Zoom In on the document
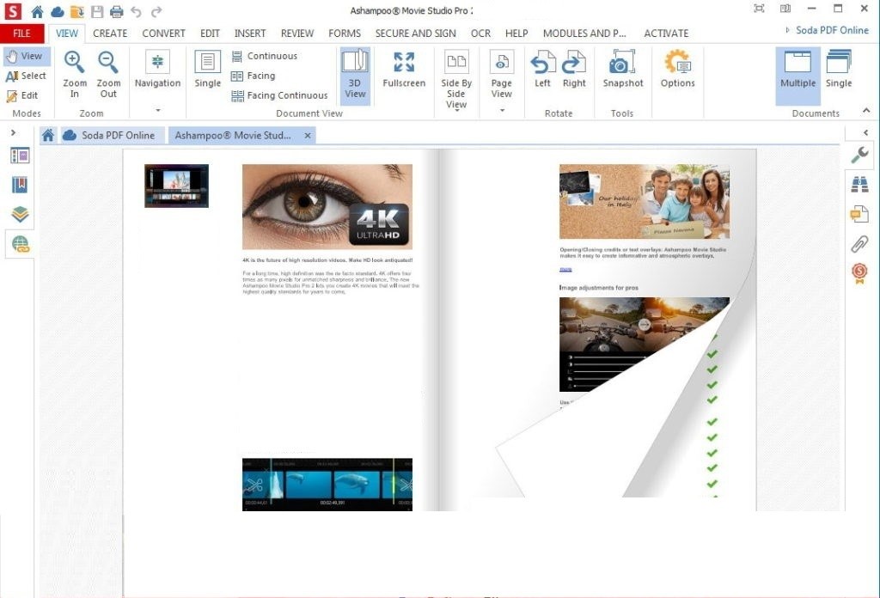The height and width of the screenshot is (598, 880). (75, 74)
